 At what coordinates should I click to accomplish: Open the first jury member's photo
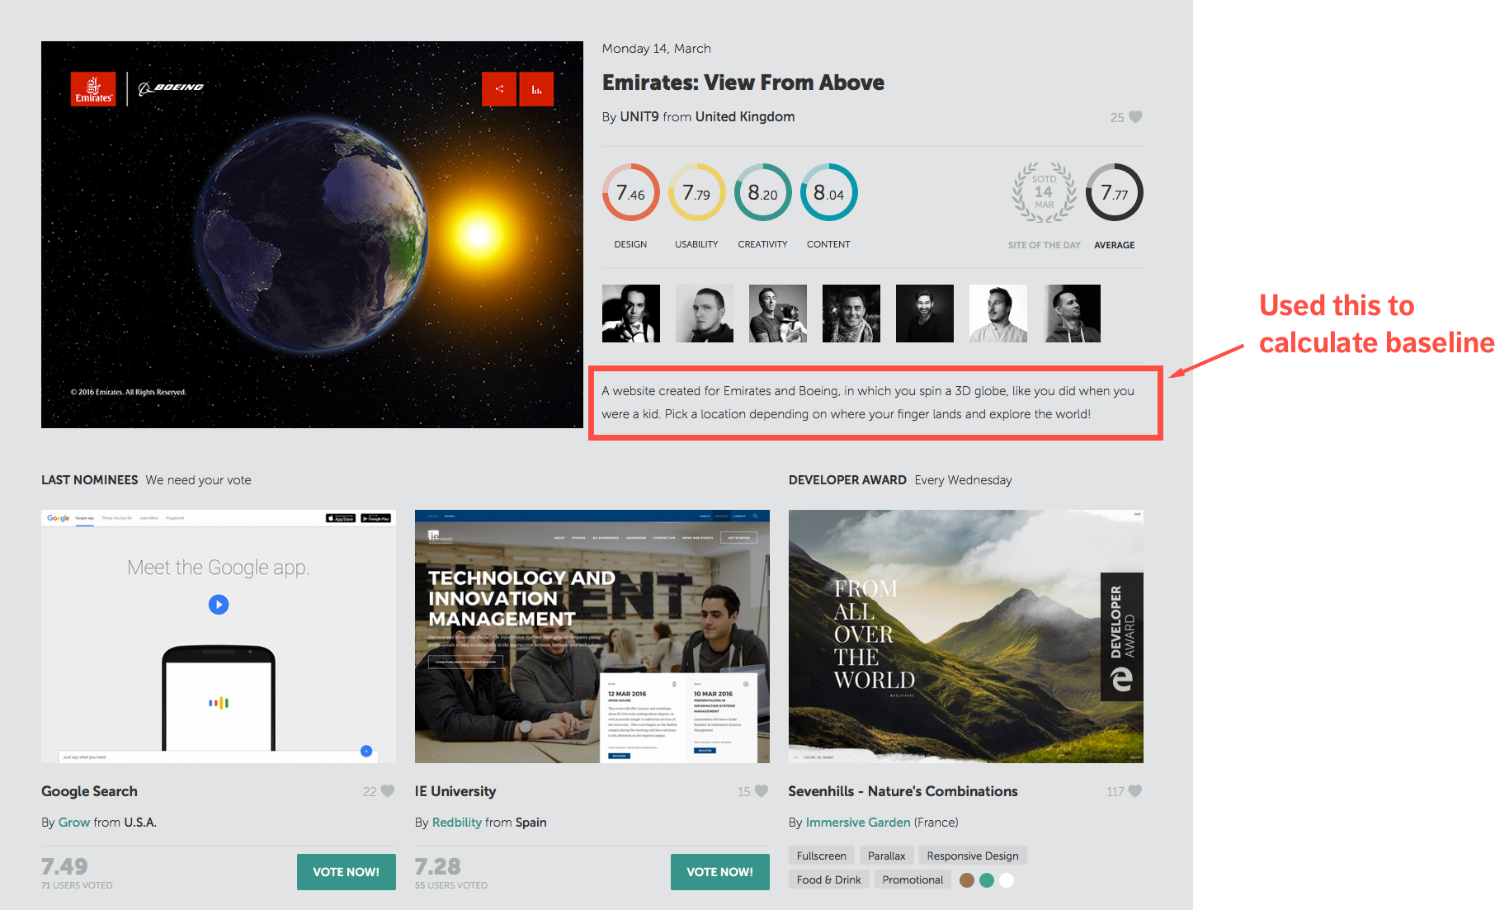(x=631, y=314)
